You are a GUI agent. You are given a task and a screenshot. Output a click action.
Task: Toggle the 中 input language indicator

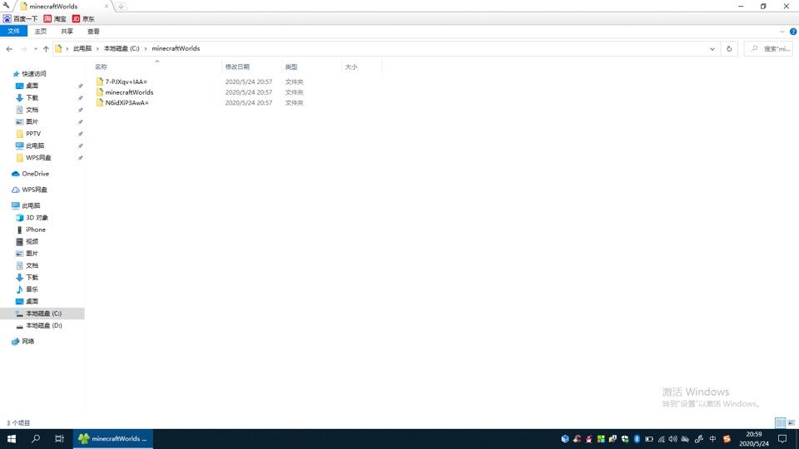coord(712,439)
